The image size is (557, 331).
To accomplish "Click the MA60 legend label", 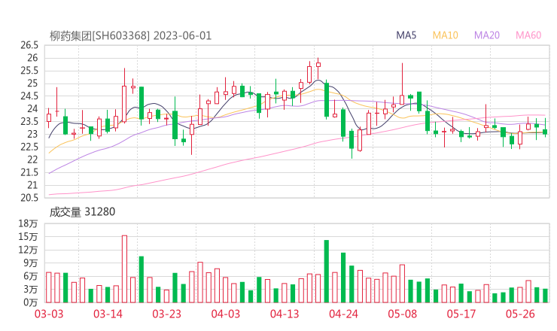I will 528,35.
